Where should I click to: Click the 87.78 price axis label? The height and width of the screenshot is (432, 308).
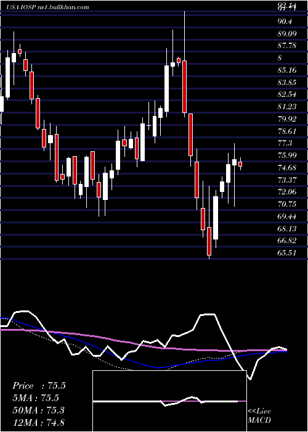click(x=287, y=46)
